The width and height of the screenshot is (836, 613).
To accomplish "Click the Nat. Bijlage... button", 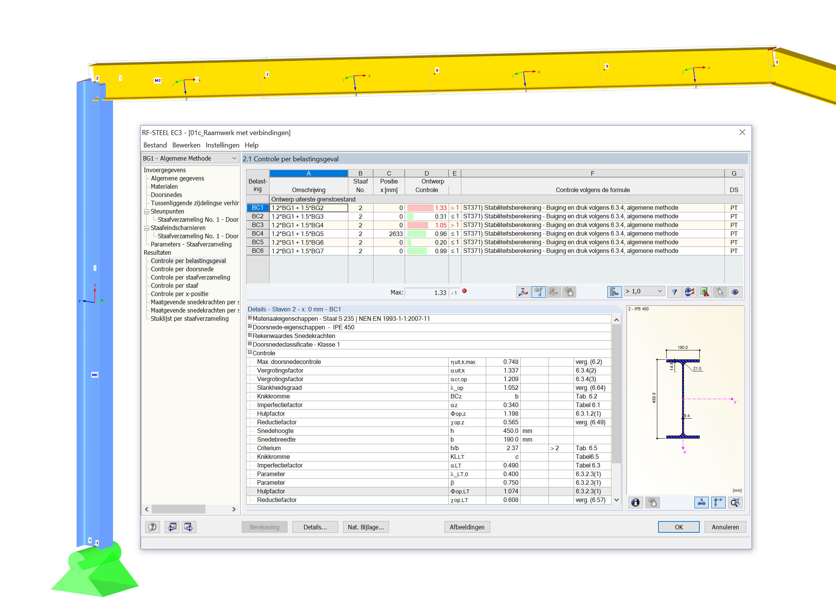I will (x=366, y=527).
